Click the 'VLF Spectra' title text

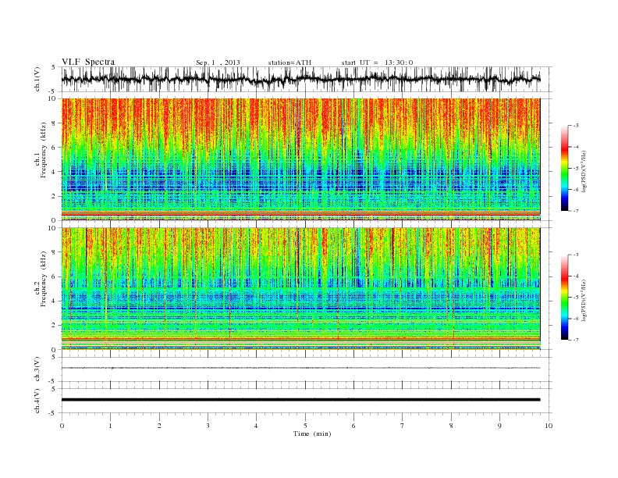(x=88, y=62)
